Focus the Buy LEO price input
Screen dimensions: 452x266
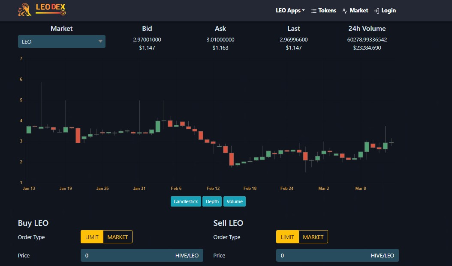142,255
